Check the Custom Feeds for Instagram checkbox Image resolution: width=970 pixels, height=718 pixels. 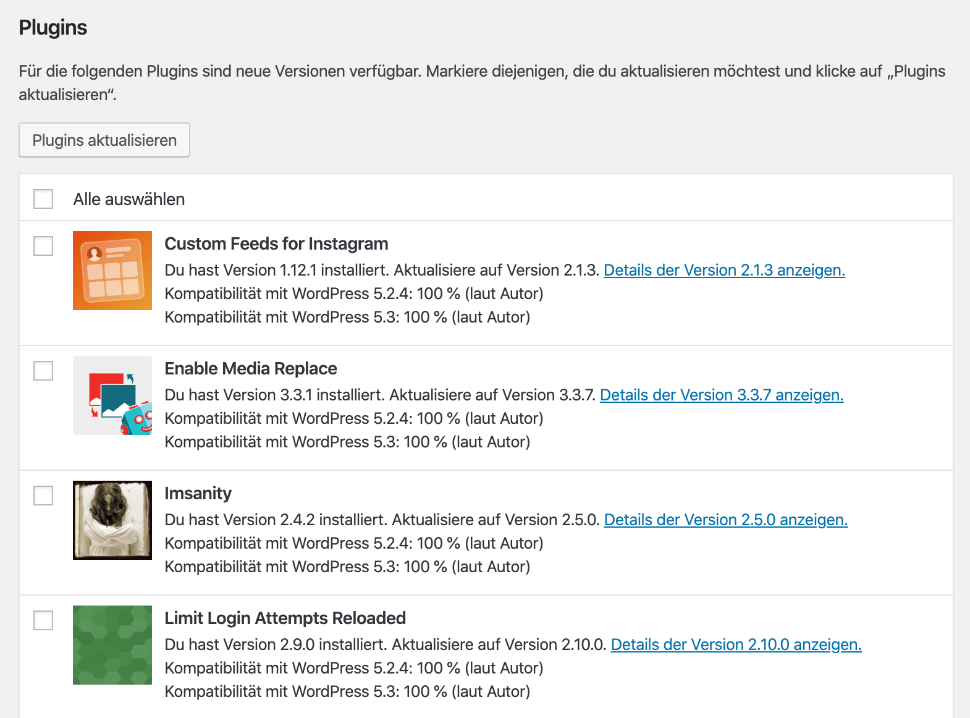pyautogui.click(x=43, y=246)
